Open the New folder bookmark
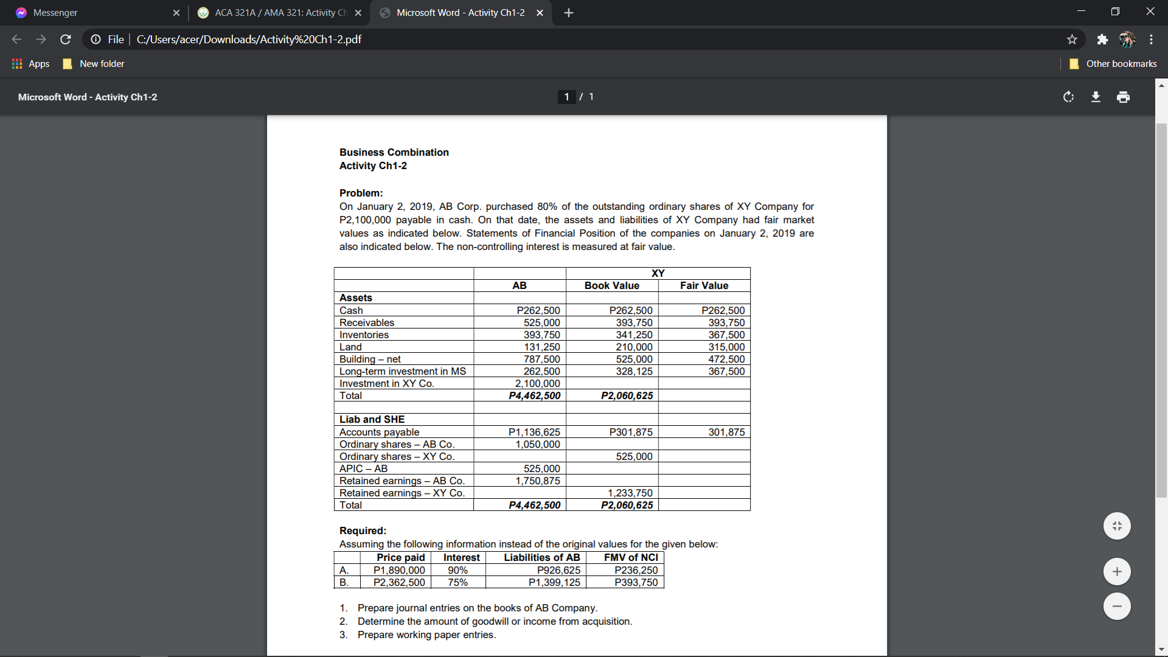 click(92, 63)
